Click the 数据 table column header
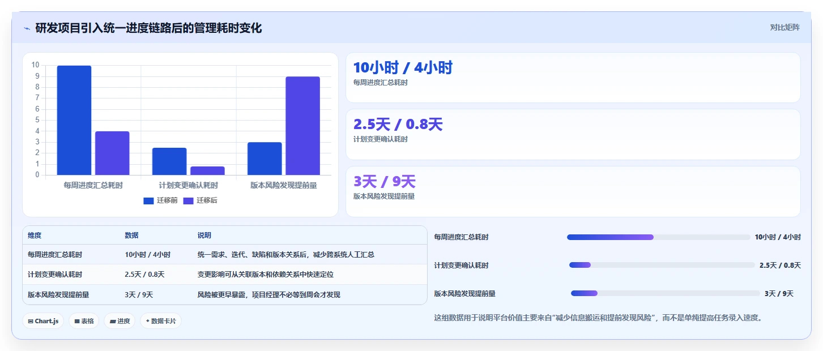This screenshot has height=351, width=823. (131, 236)
